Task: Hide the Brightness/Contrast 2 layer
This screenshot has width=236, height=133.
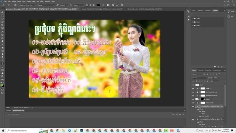Action: pyautogui.click(x=193, y=96)
